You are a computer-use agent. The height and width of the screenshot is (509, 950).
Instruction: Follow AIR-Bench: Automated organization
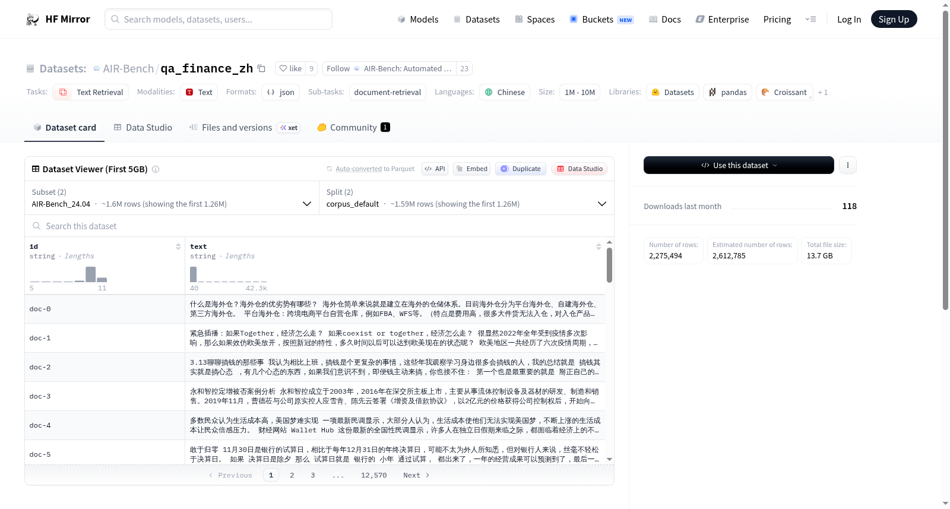coord(389,68)
